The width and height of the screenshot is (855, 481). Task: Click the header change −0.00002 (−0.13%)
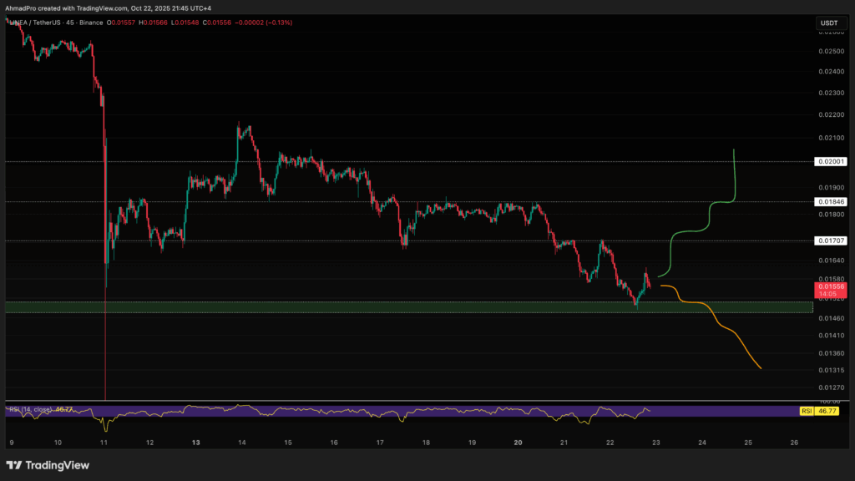click(x=263, y=23)
